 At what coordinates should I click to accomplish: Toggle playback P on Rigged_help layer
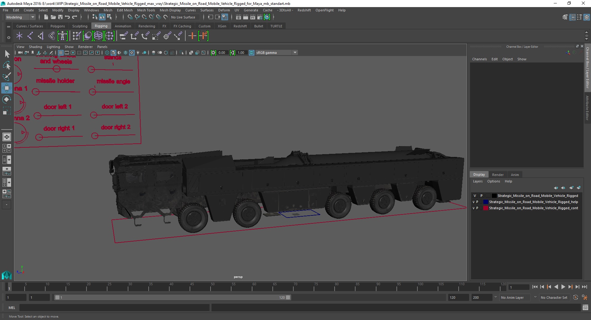pyautogui.click(x=477, y=202)
